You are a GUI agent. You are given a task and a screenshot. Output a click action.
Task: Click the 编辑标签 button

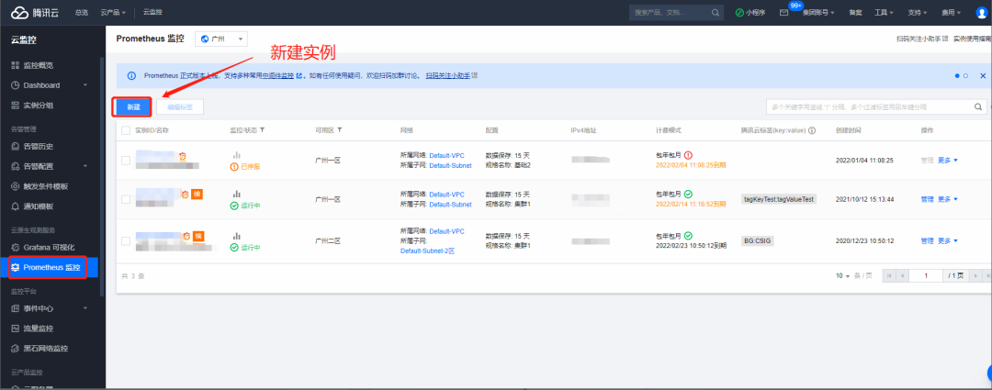click(180, 106)
